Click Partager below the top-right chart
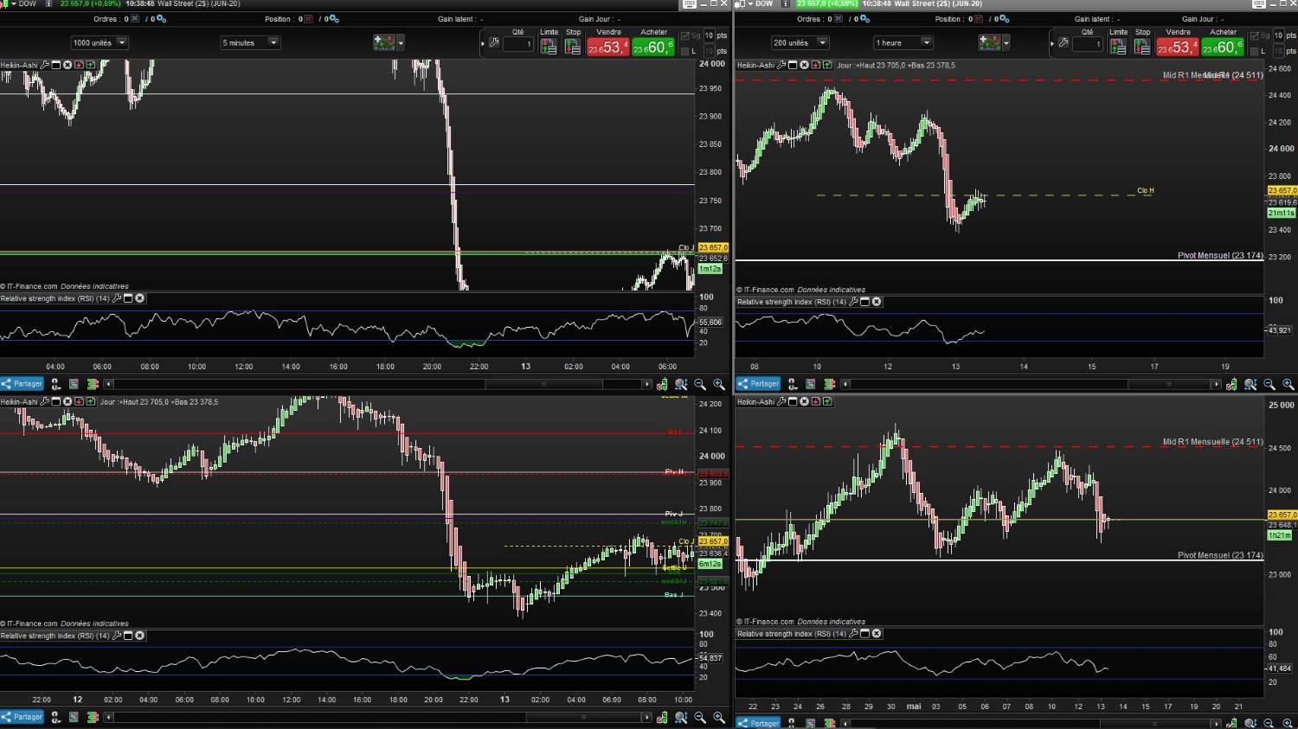 (x=758, y=384)
